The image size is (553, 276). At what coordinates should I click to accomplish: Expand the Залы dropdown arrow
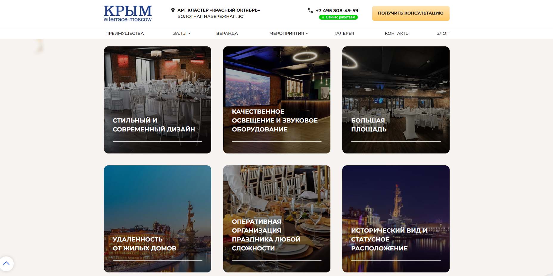point(189,34)
